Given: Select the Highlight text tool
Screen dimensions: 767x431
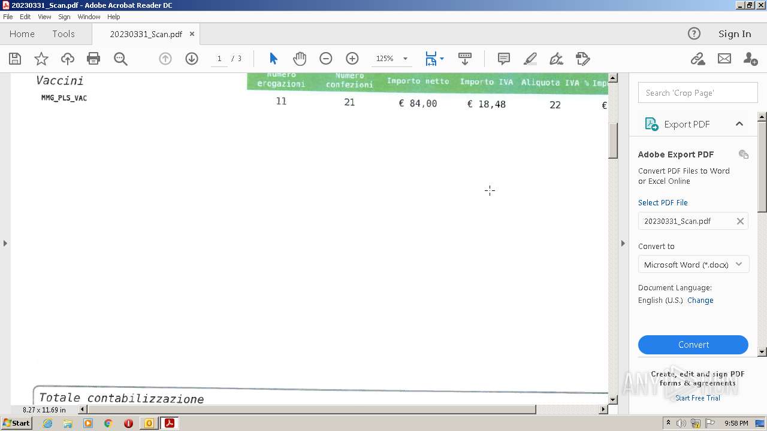Looking at the screenshot, I should [x=530, y=59].
